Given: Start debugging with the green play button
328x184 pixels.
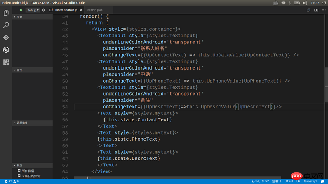Looking at the screenshot, I should (x=21, y=10).
